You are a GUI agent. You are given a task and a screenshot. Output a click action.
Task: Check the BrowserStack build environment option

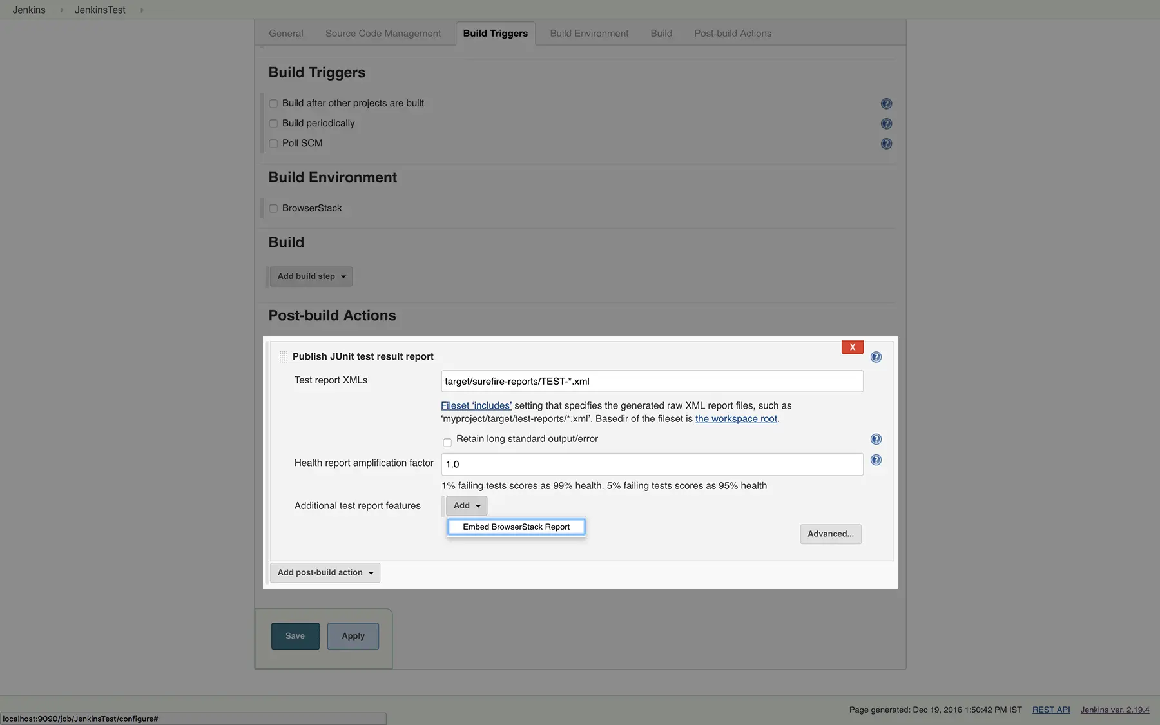(x=273, y=209)
